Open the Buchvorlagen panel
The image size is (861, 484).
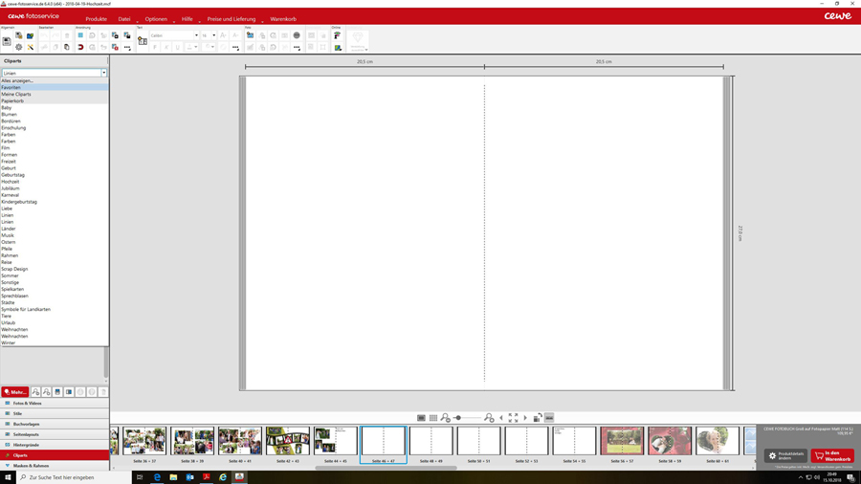click(55, 424)
